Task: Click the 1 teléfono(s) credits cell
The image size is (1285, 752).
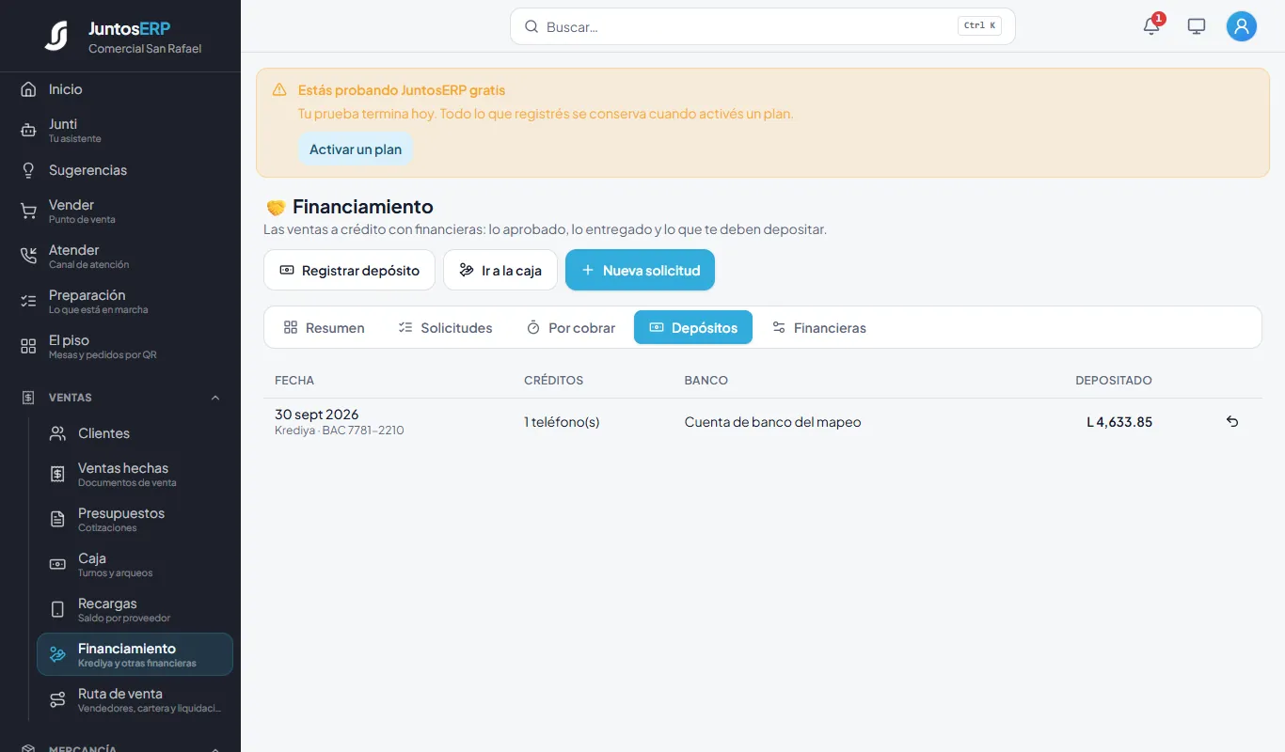Action: (562, 422)
